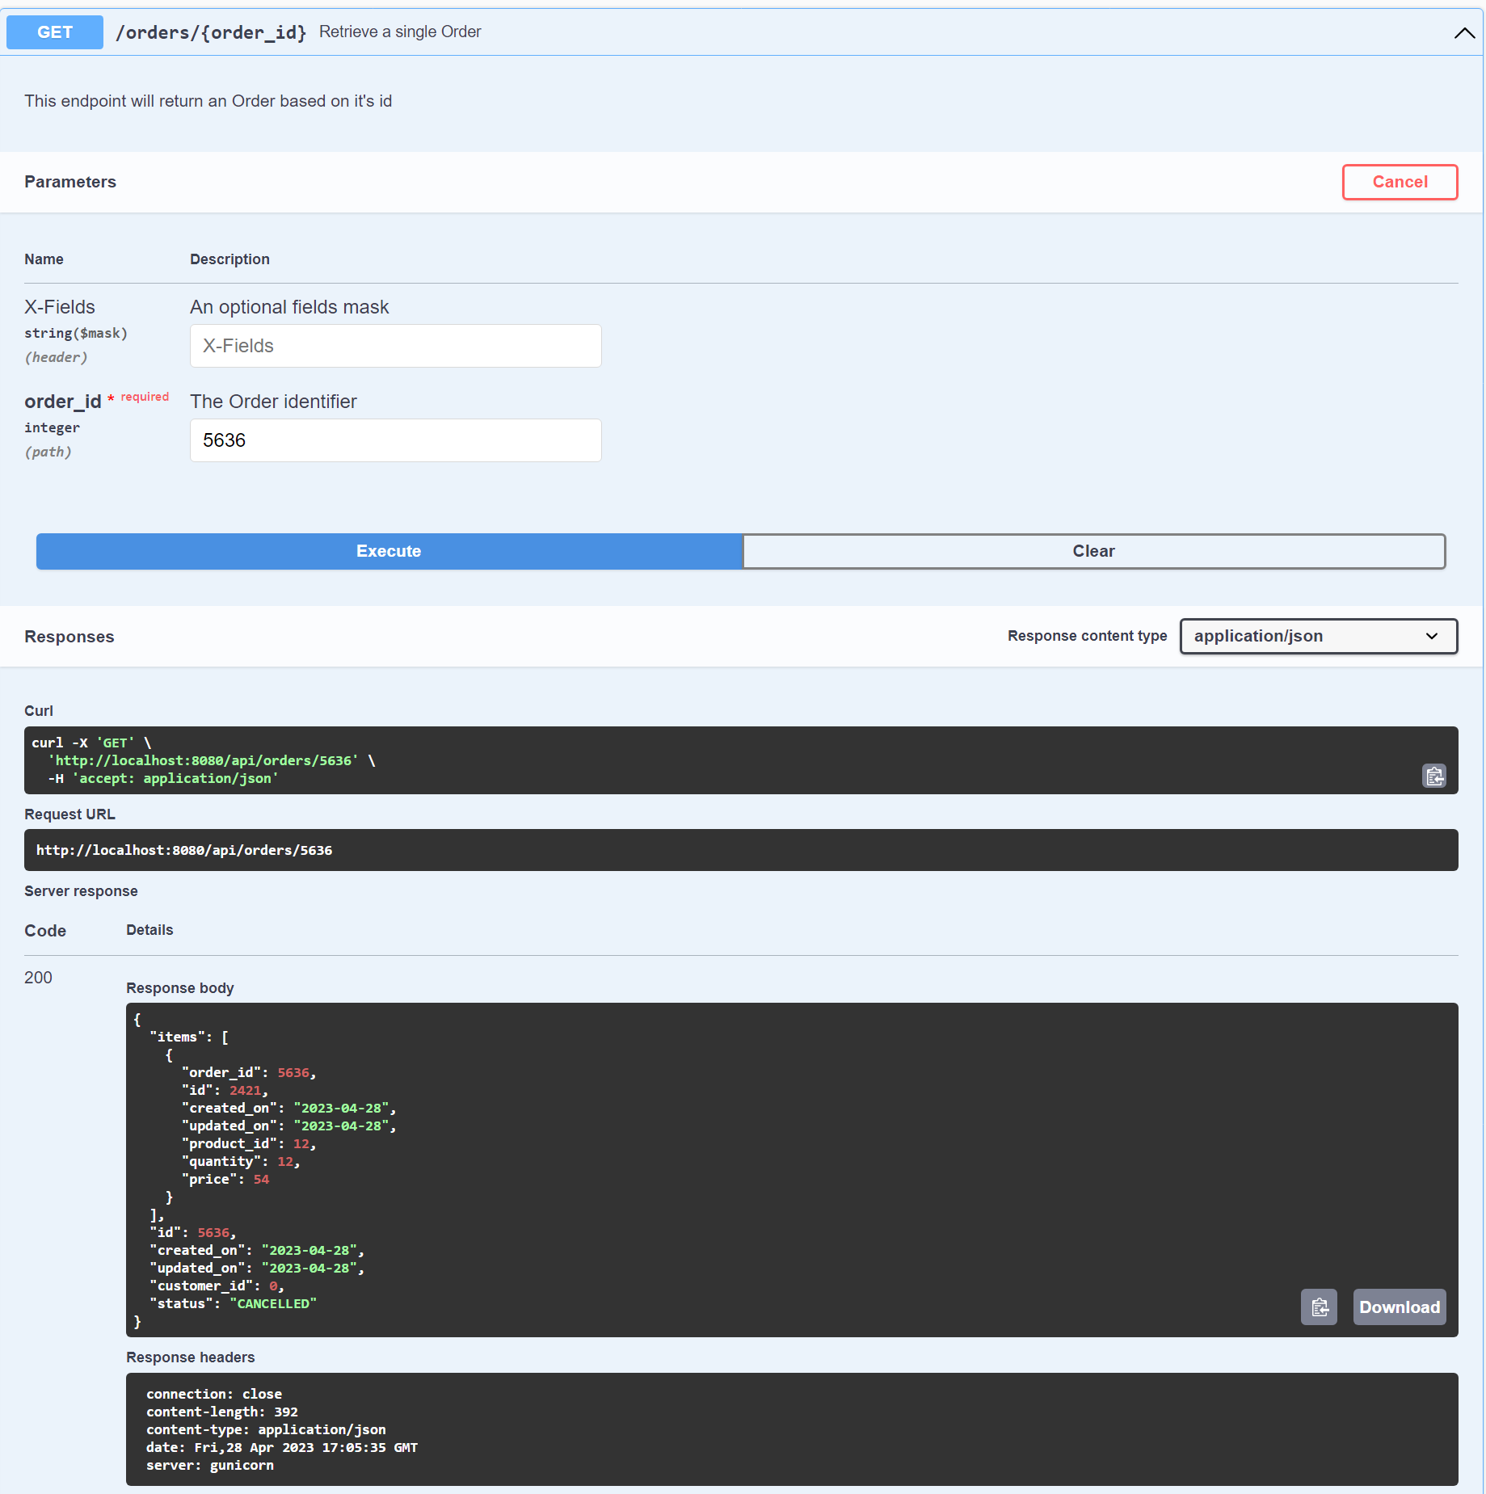Screen dimensions: 1486x1494
Task: Click the Server response label
Action: 81,891
